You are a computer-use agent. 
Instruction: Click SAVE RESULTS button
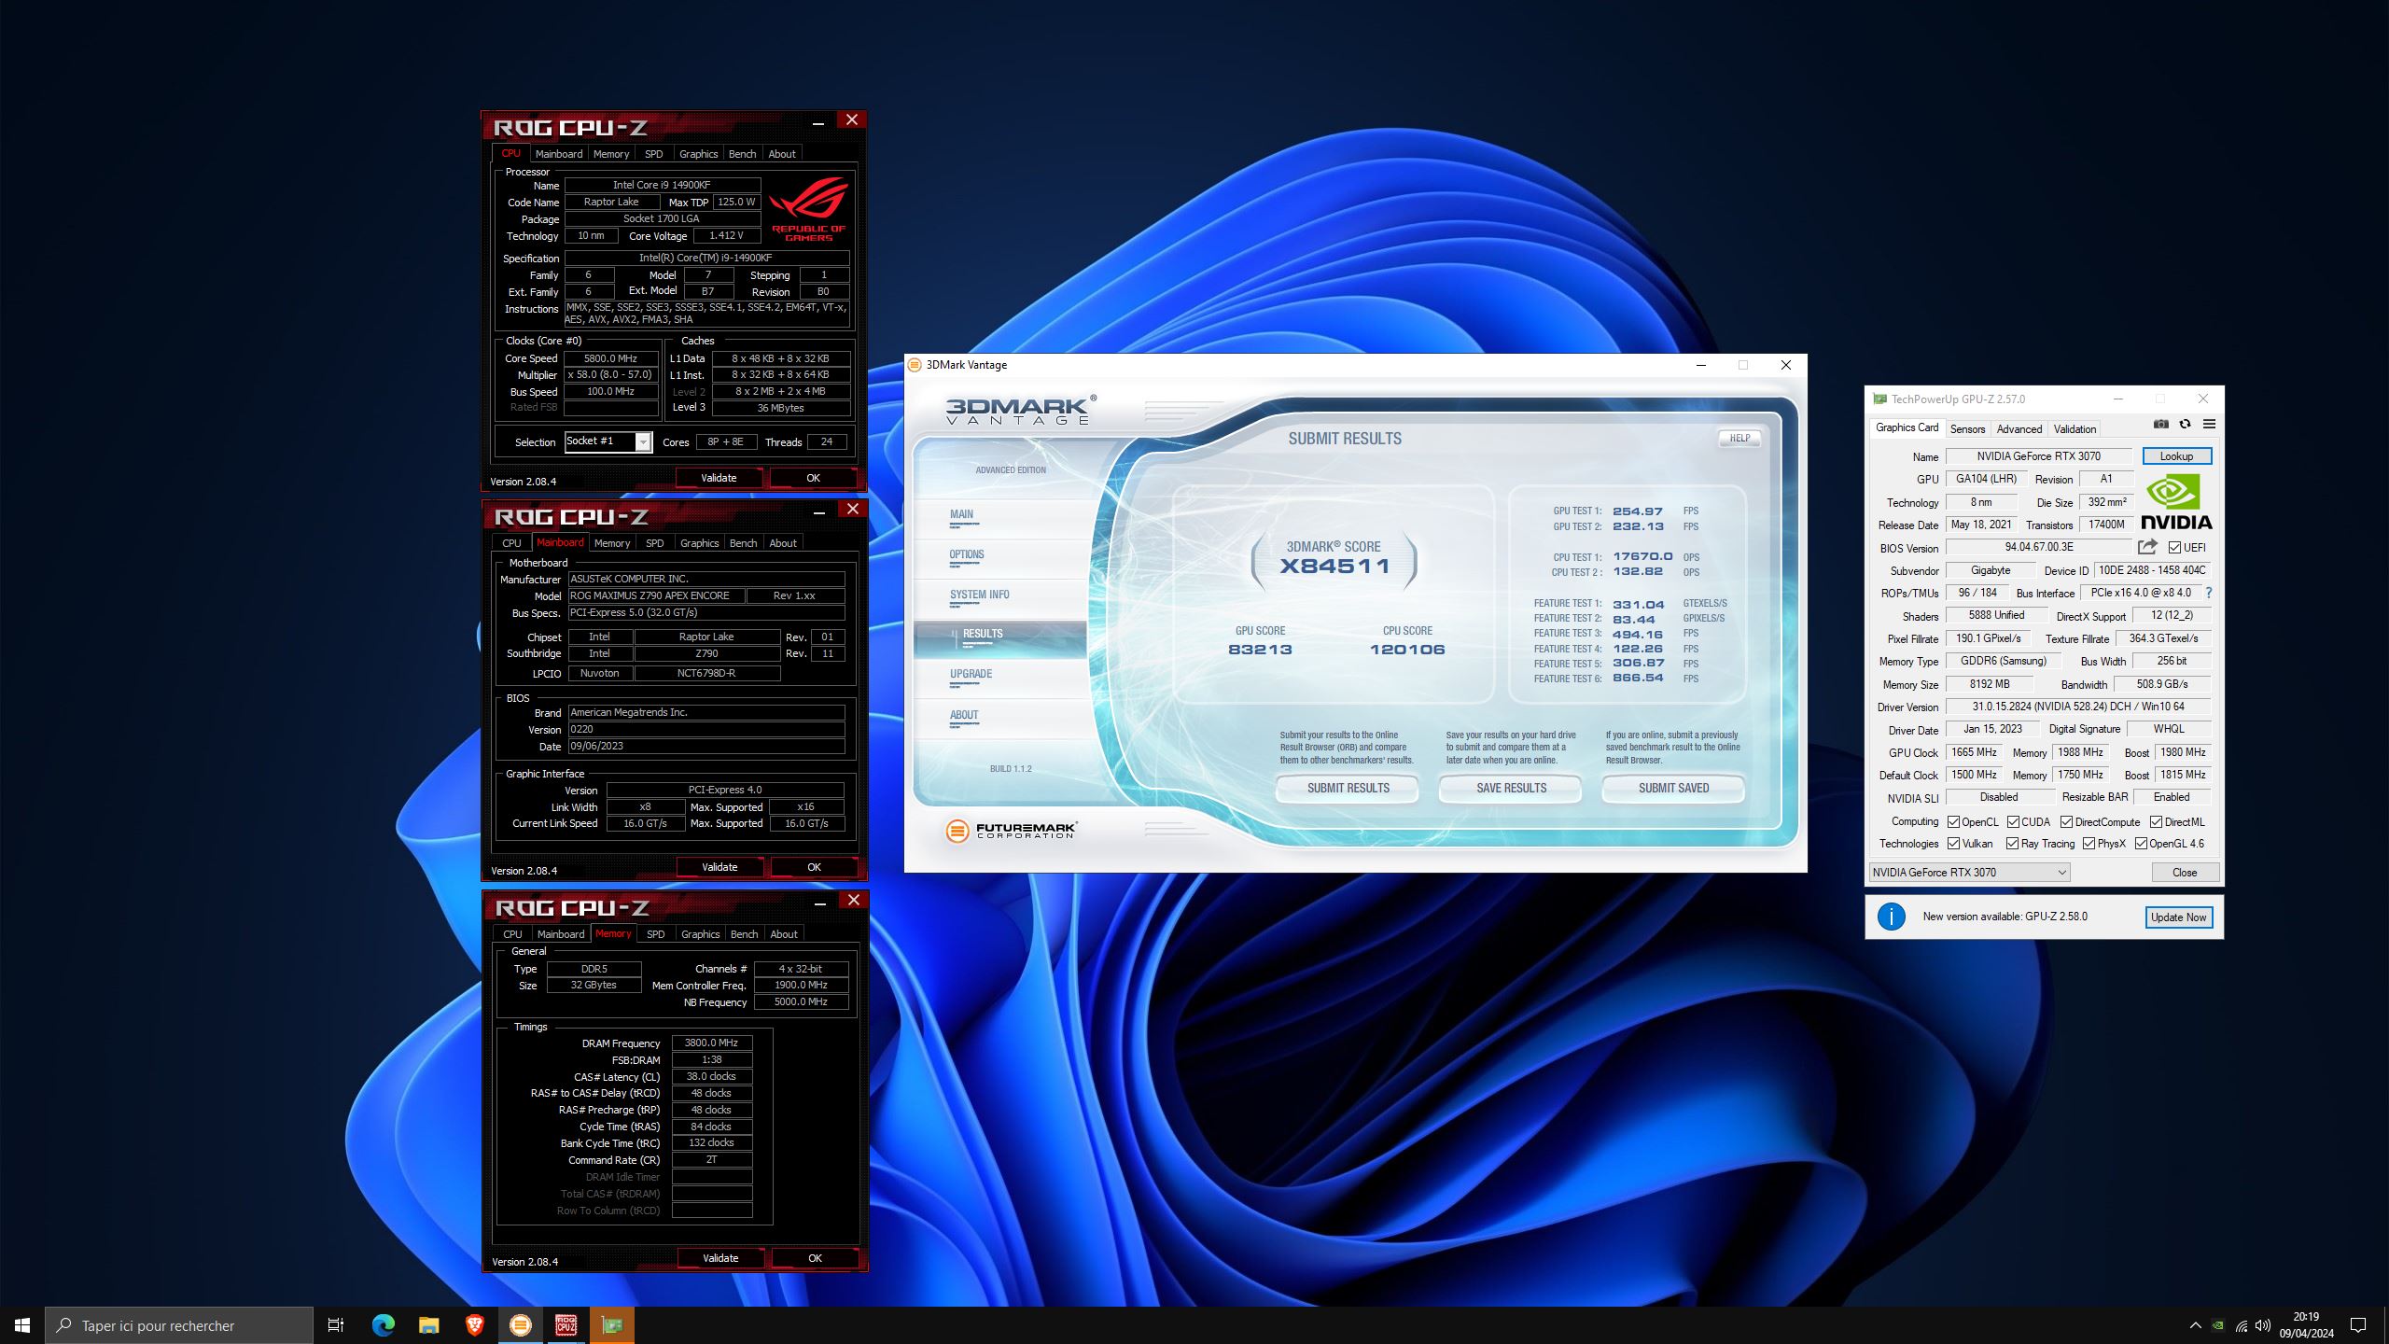(x=1511, y=789)
